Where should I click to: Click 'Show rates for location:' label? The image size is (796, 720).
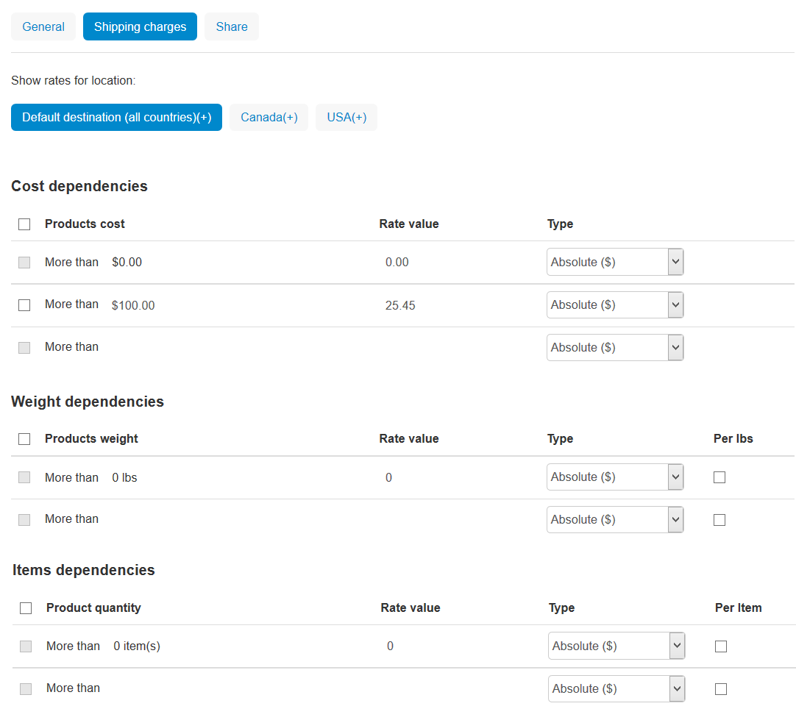73,81
